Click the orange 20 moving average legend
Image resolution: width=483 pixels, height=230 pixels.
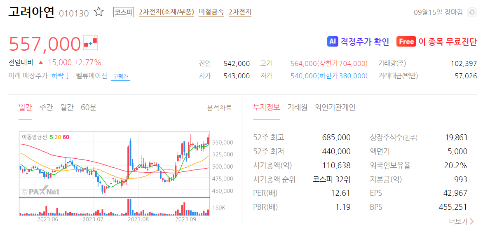point(58,137)
